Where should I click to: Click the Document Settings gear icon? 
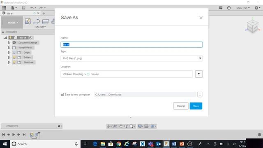tap(14, 43)
